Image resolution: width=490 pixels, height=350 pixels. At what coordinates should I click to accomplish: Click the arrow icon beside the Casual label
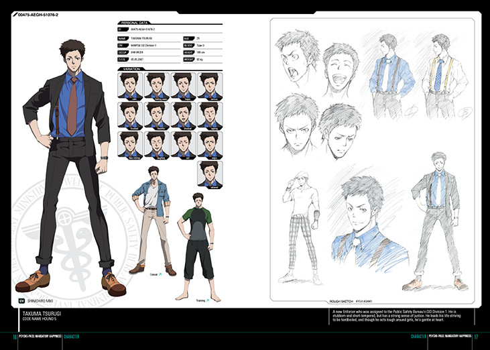160,275
